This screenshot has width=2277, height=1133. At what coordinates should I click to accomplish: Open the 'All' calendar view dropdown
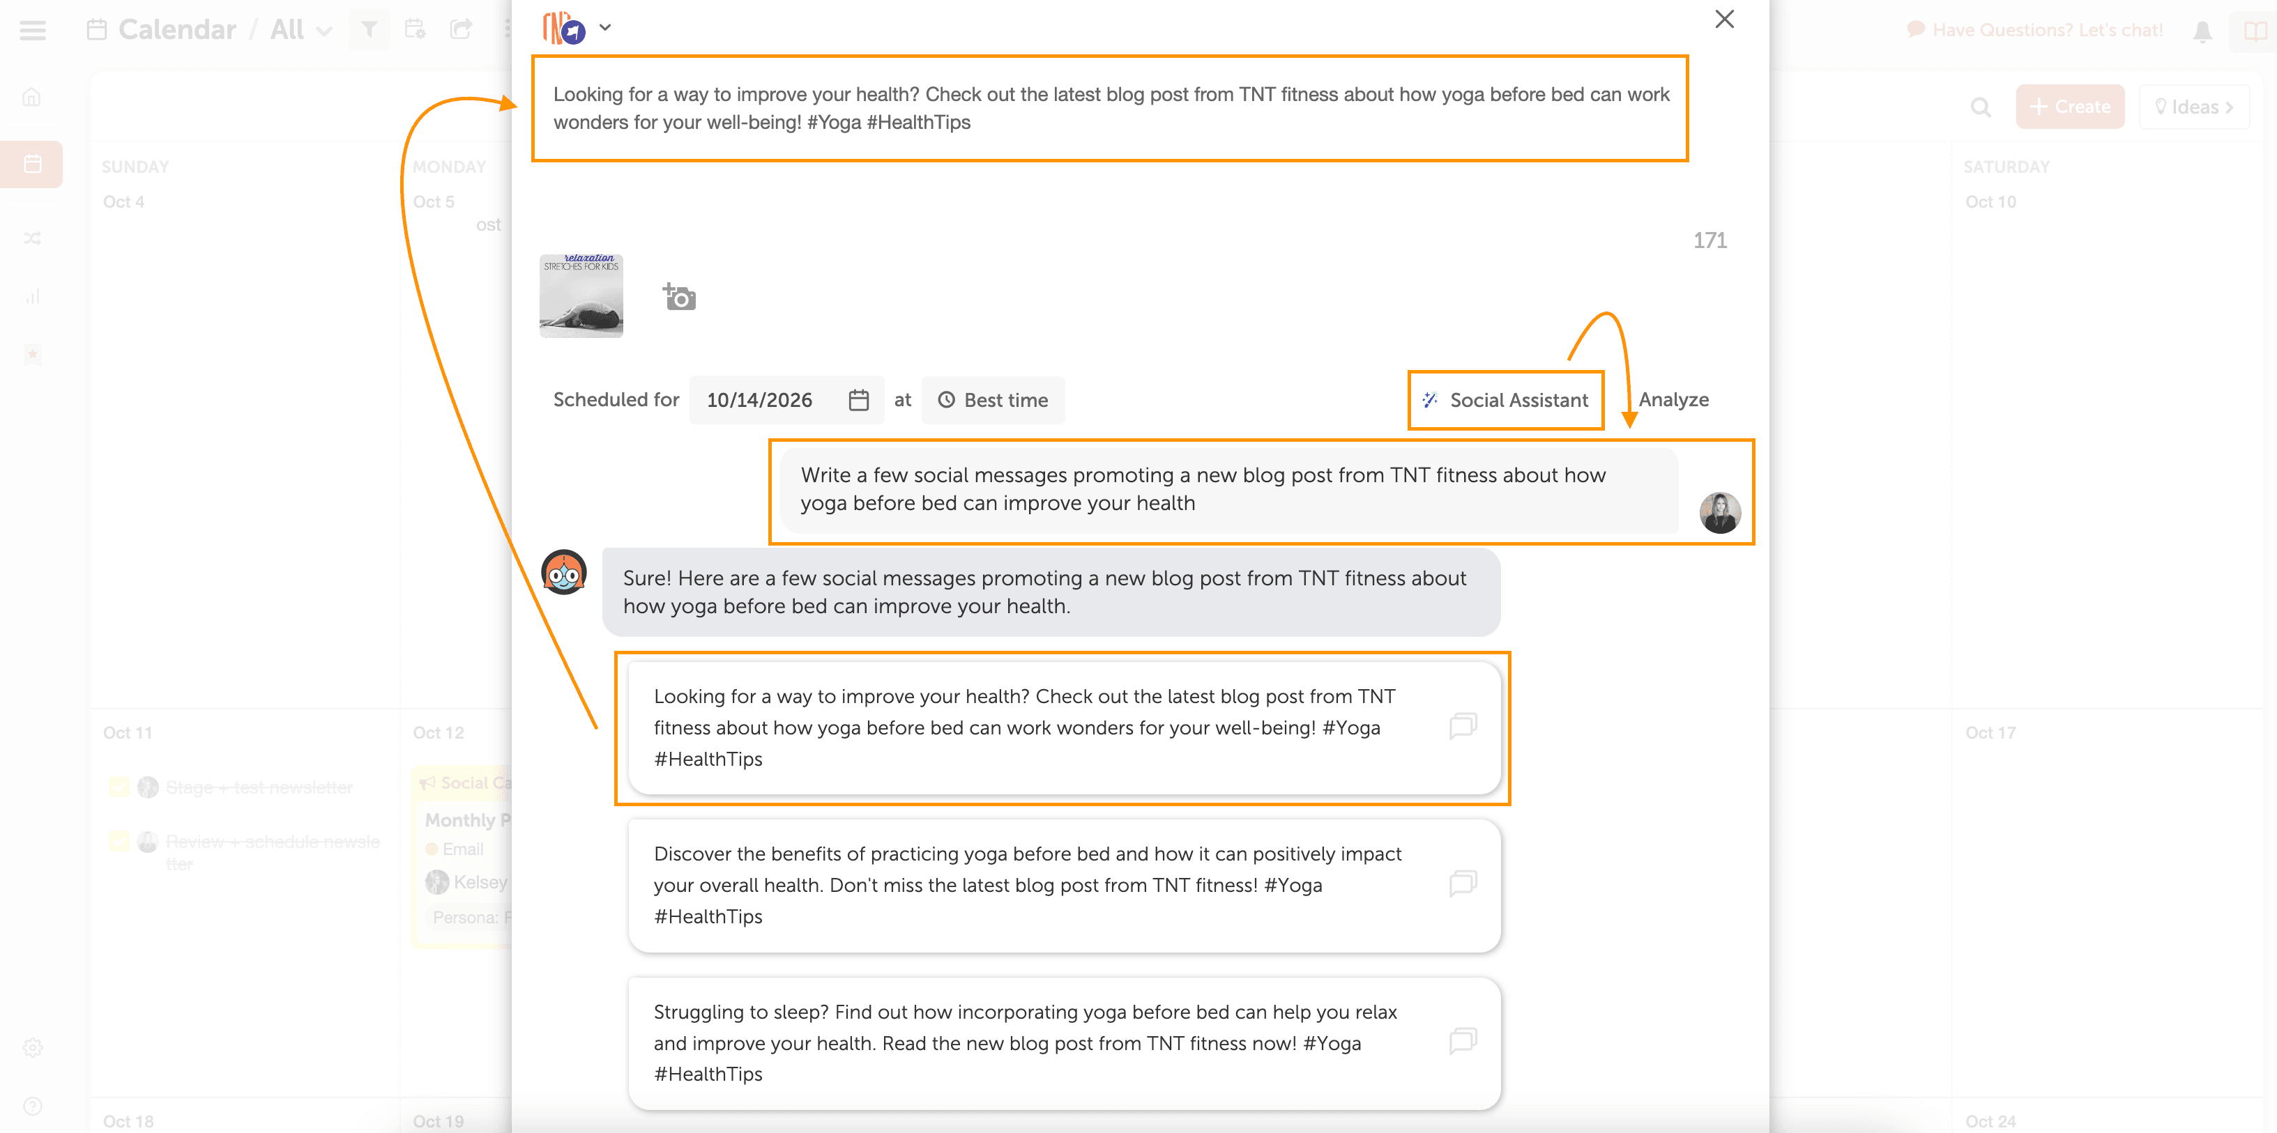point(301,30)
